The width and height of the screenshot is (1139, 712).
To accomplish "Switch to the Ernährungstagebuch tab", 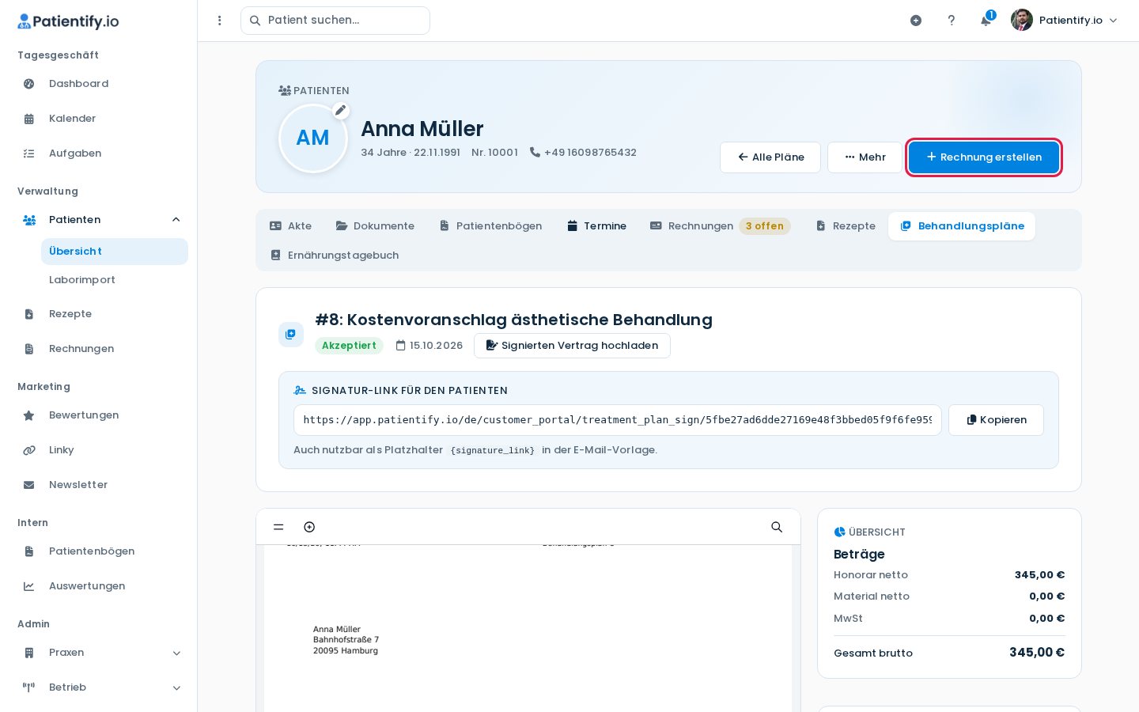I will point(335,256).
